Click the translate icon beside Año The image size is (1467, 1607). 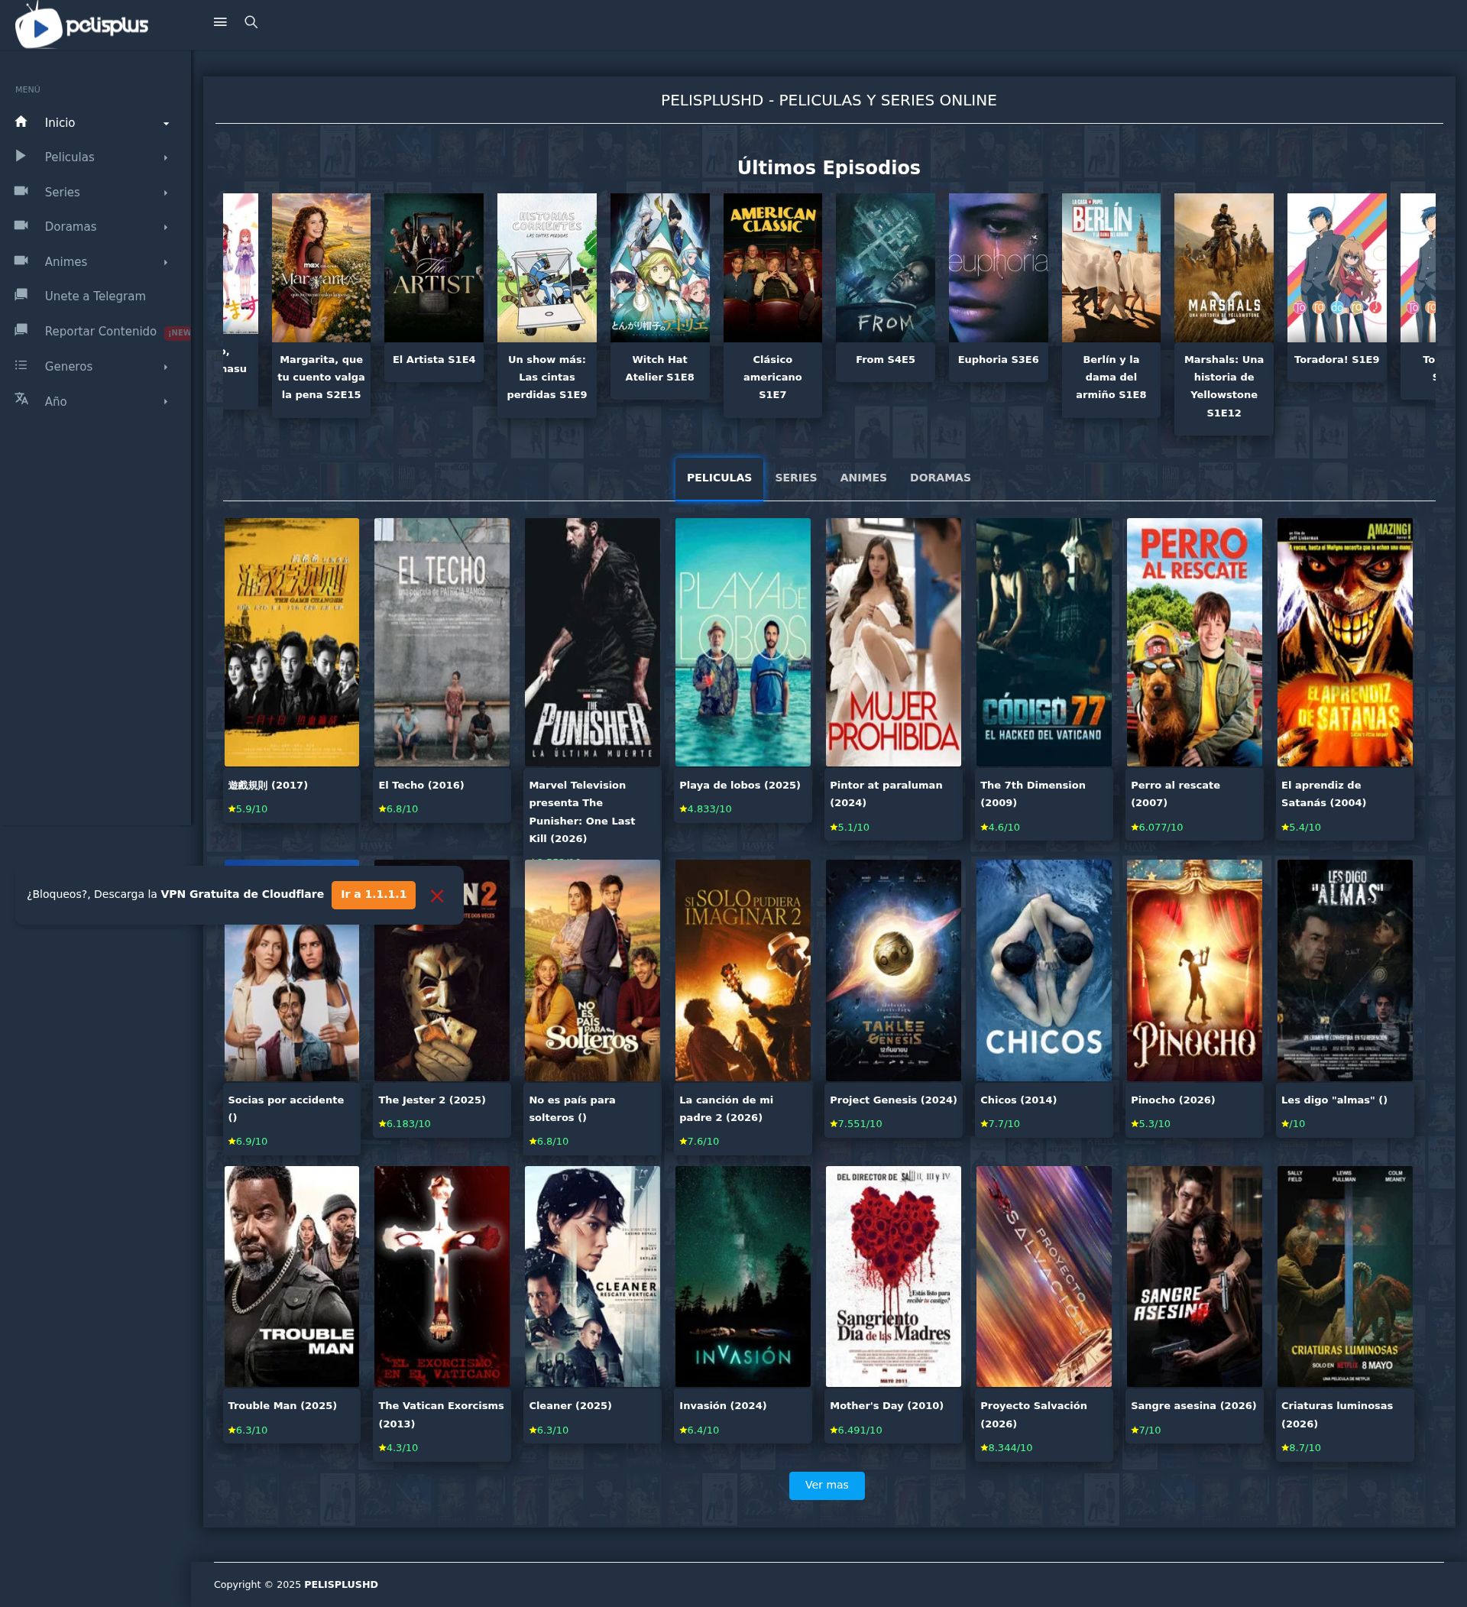21,400
